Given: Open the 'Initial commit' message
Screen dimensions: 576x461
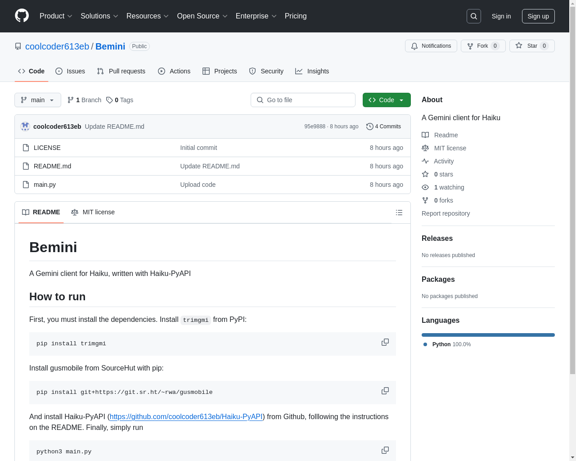Looking at the screenshot, I should tap(198, 148).
